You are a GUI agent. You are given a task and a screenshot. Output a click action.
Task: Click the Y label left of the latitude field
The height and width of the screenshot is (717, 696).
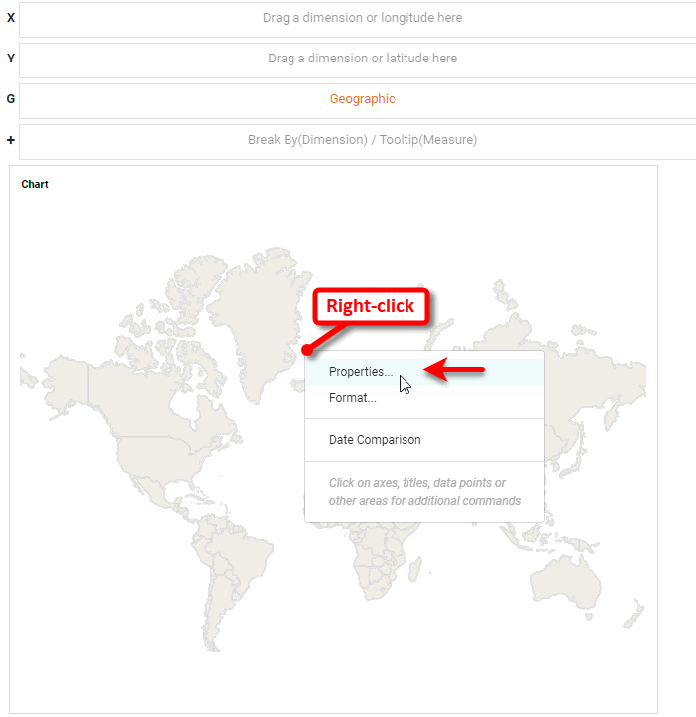(x=10, y=59)
